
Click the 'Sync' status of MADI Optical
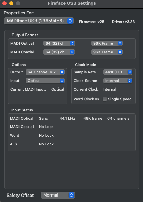point(43,119)
